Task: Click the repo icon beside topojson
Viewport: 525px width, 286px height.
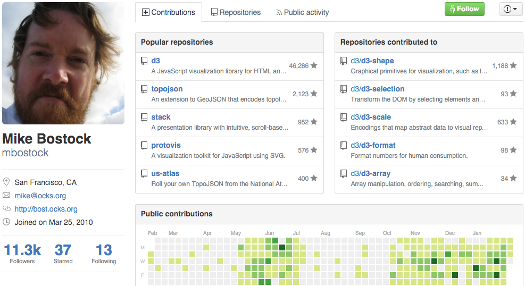Action: point(144,89)
